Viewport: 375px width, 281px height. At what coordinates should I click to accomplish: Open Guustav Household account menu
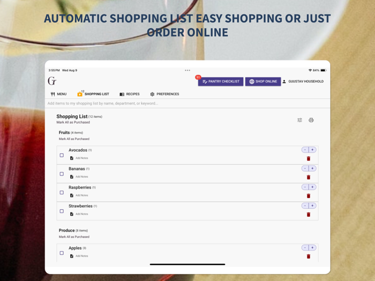pos(303,81)
